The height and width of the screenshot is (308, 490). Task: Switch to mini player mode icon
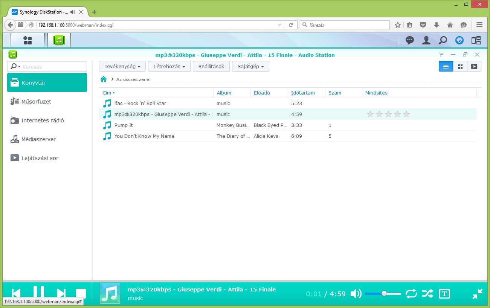pyautogui.click(x=478, y=294)
